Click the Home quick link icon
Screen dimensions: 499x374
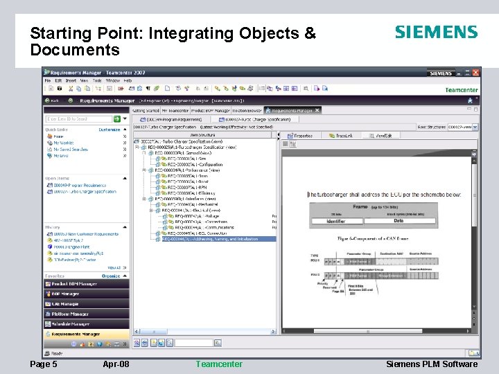49,136
